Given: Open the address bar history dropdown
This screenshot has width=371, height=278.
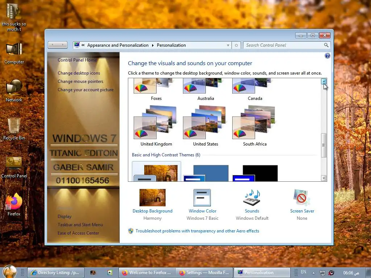Looking at the screenshot, I should [228, 45].
